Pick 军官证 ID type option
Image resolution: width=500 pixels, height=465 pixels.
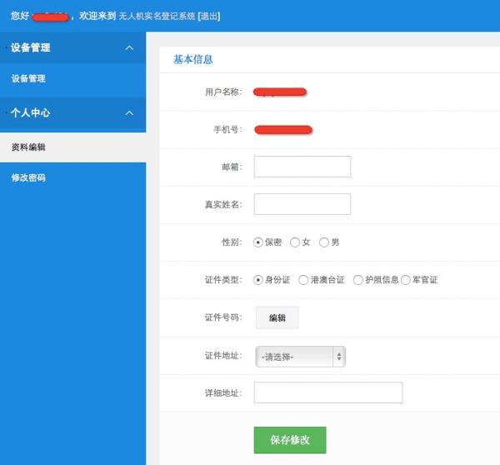(x=406, y=280)
